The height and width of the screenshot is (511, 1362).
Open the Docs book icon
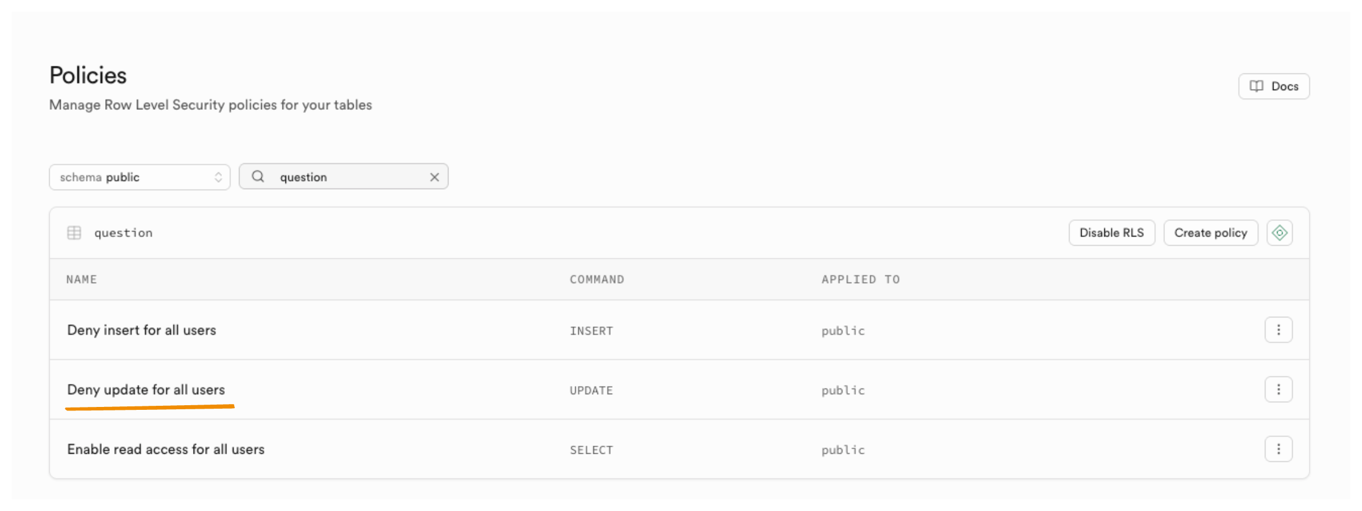(x=1256, y=87)
